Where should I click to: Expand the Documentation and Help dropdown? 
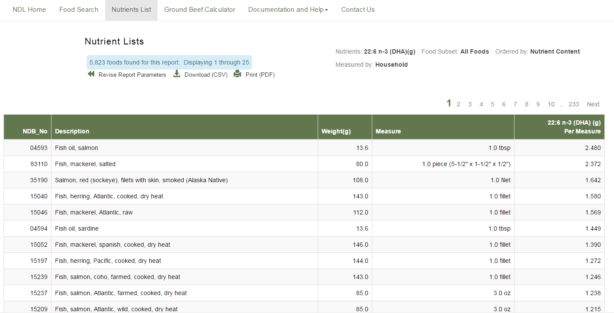pyautogui.click(x=288, y=10)
